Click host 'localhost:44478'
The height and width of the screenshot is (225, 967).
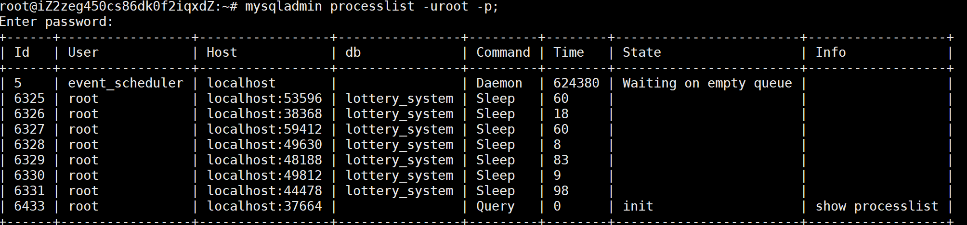click(x=264, y=191)
